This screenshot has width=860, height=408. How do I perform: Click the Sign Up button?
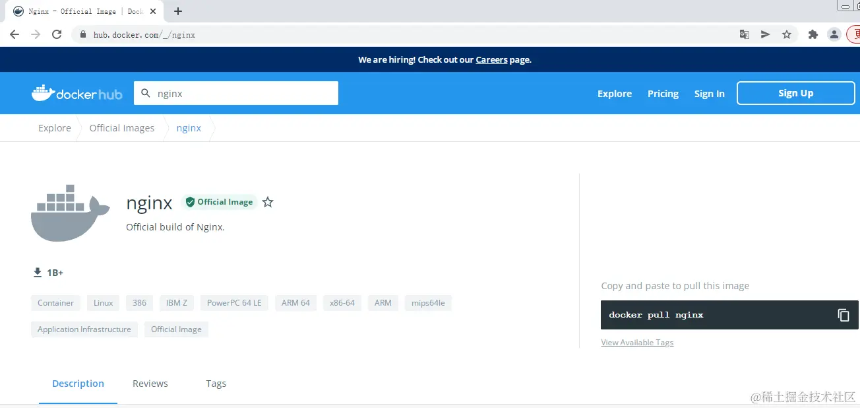[x=795, y=93]
